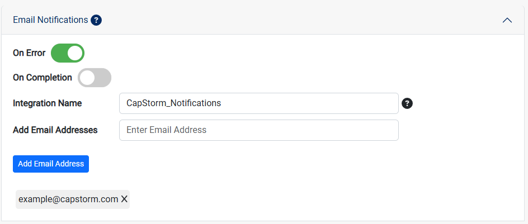Click the Add Email Addresses label
This screenshot has width=528, height=224.
[55, 130]
